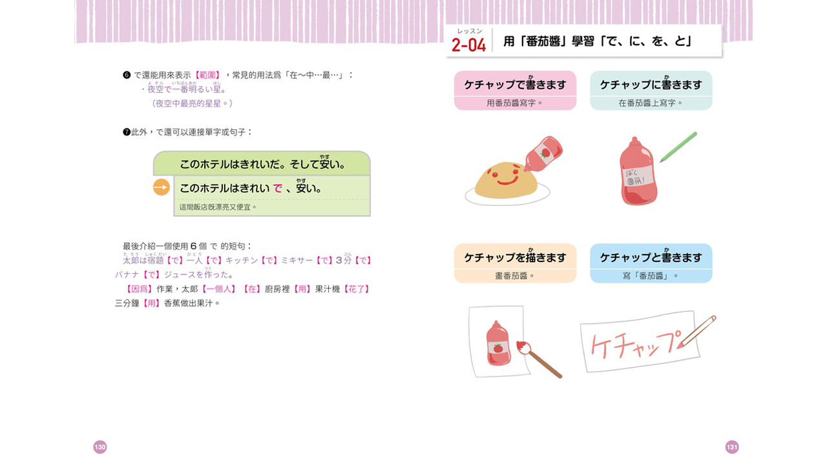Click the black bullet number 6 marker

coord(127,75)
